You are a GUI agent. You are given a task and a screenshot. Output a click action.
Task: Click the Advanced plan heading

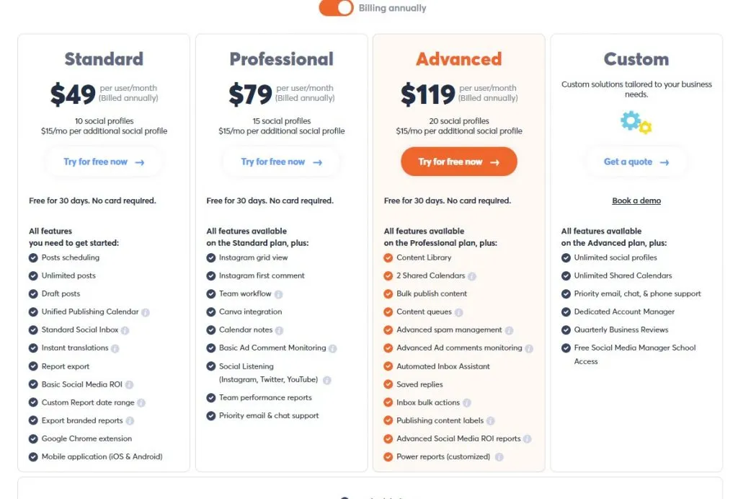pyautogui.click(x=459, y=59)
